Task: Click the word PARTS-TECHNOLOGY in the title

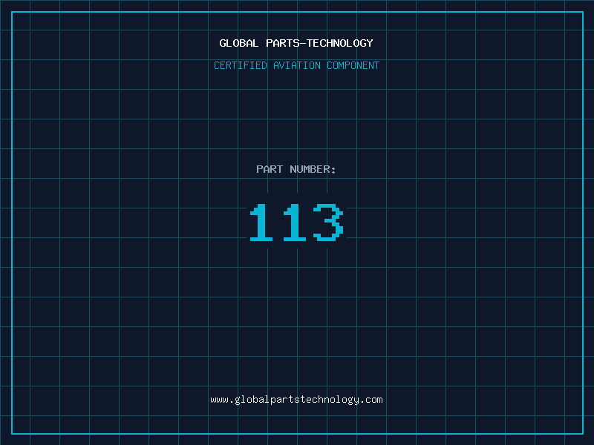Action: click(319, 43)
